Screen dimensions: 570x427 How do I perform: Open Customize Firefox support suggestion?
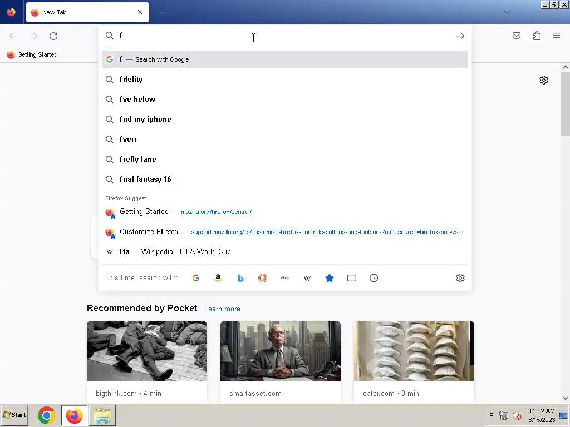coord(285,232)
